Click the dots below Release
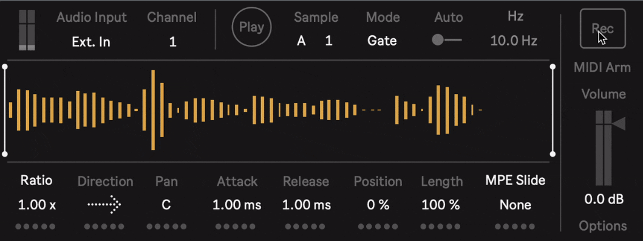This screenshot has height=241, width=643. [305, 226]
